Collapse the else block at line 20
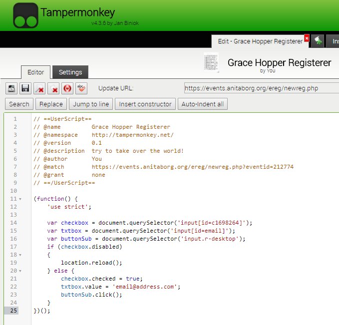The height and width of the screenshot is (325, 339). click(x=20, y=271)
